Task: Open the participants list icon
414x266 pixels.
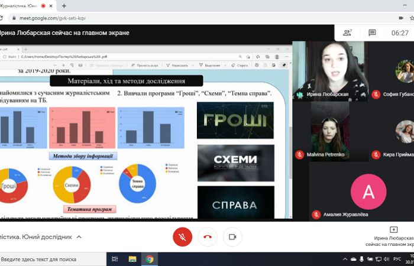Action: (347, 33)
